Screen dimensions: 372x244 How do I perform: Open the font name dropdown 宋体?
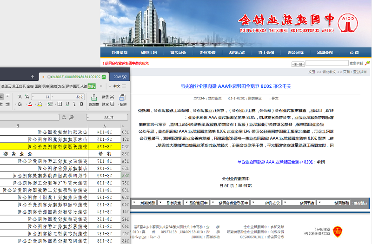[x=53, y=97]
